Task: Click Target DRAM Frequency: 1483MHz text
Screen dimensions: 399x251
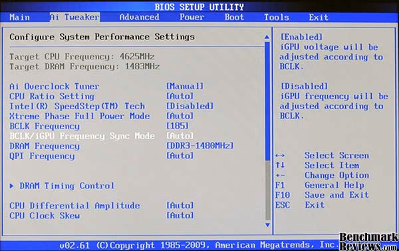Action: pos(84,67)
